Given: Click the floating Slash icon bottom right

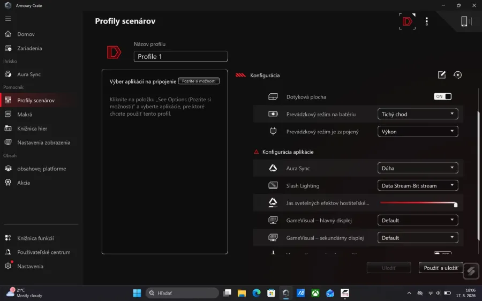Looking at the screenshot, I should click(471, 271).
